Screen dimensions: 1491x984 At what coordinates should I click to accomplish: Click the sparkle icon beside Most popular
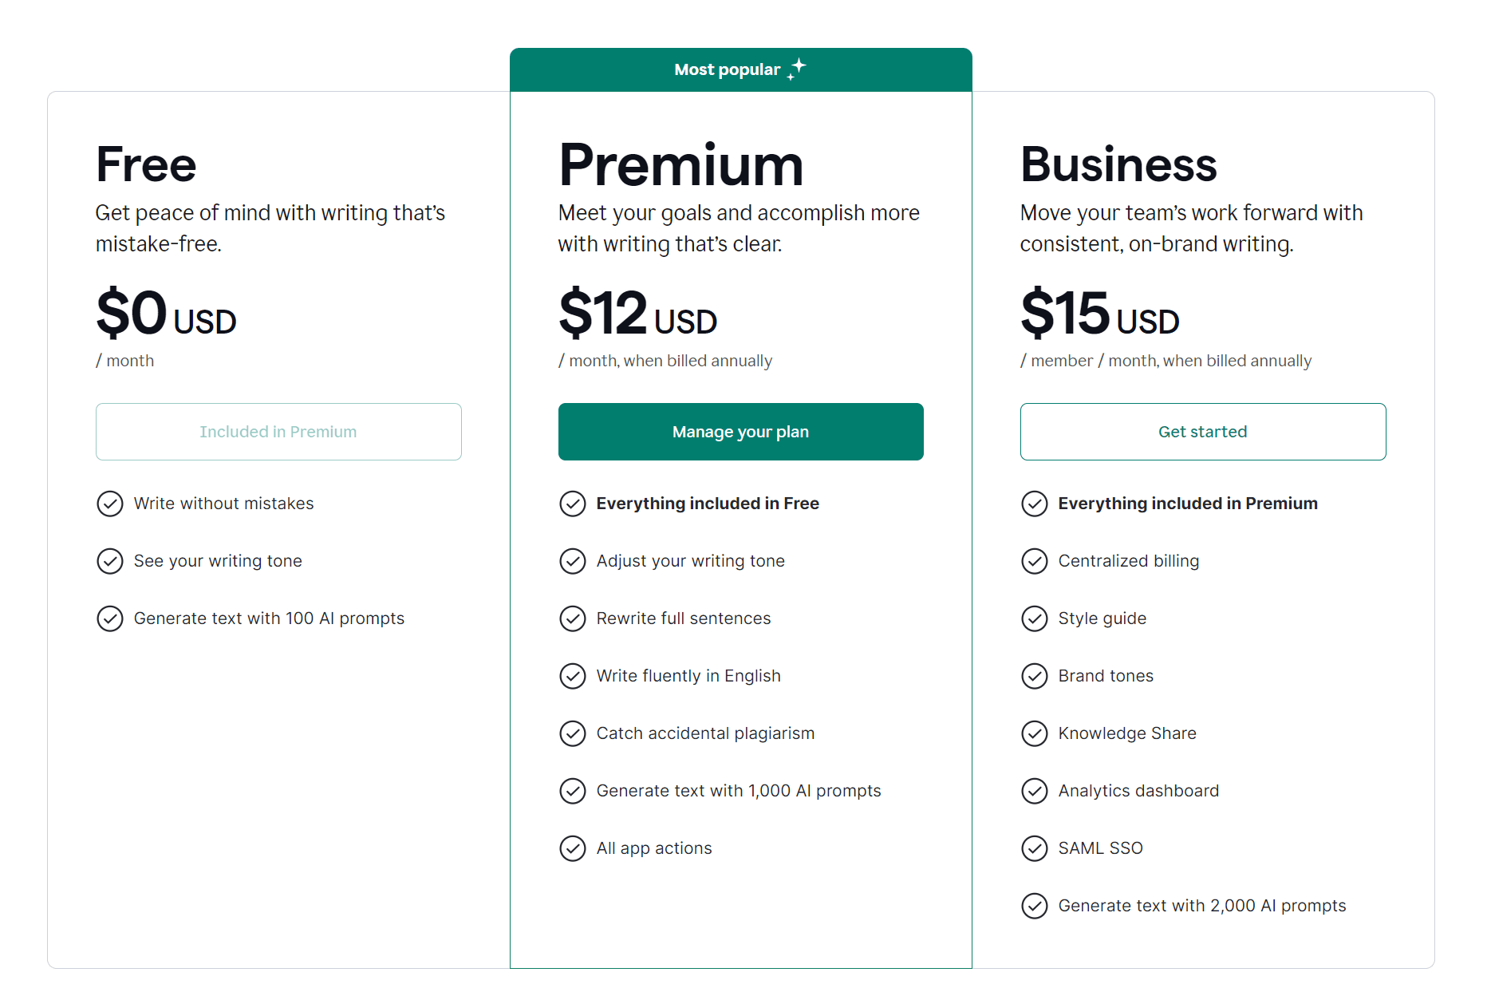click(796, 69)
